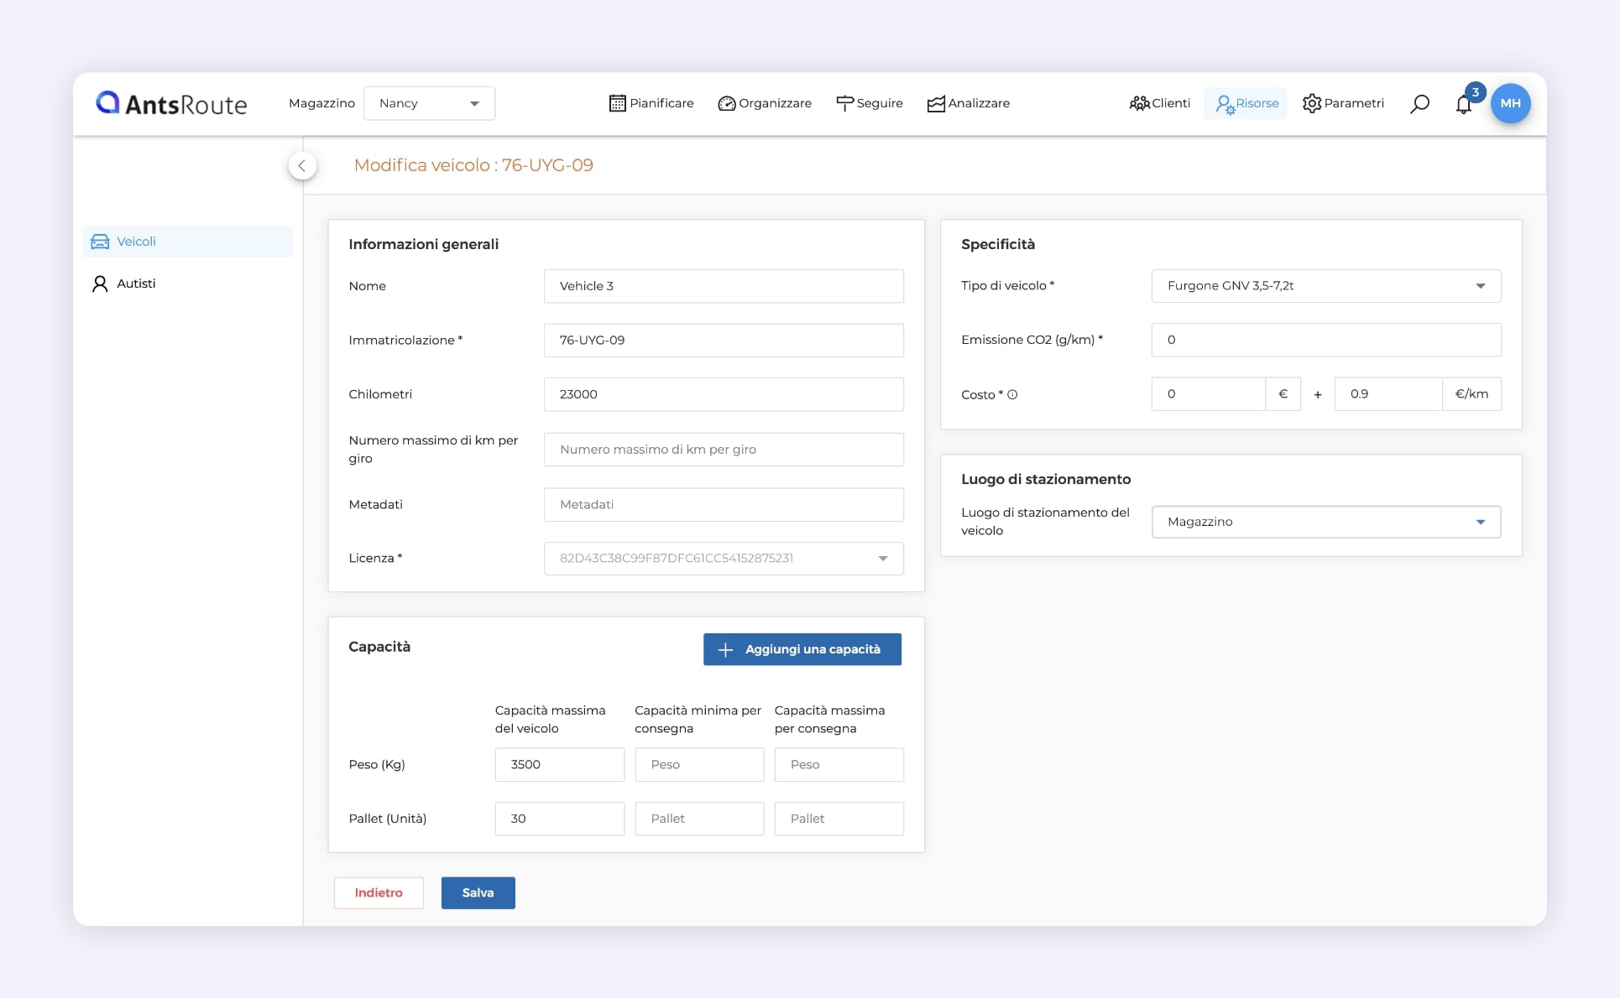Go to Pianificare menu
1620x999 pixels.
click(651, 103)
